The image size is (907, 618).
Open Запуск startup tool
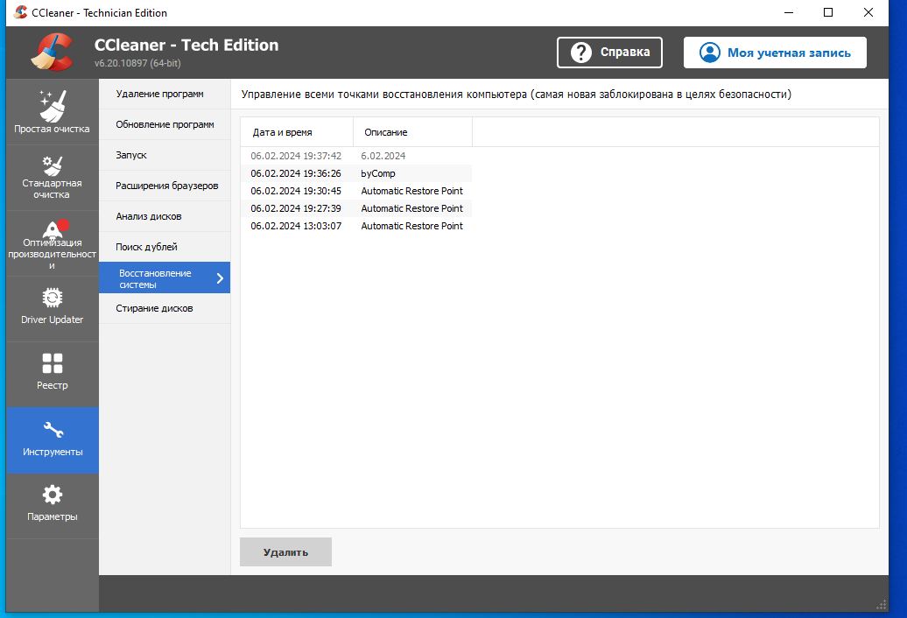click(165, 155)
